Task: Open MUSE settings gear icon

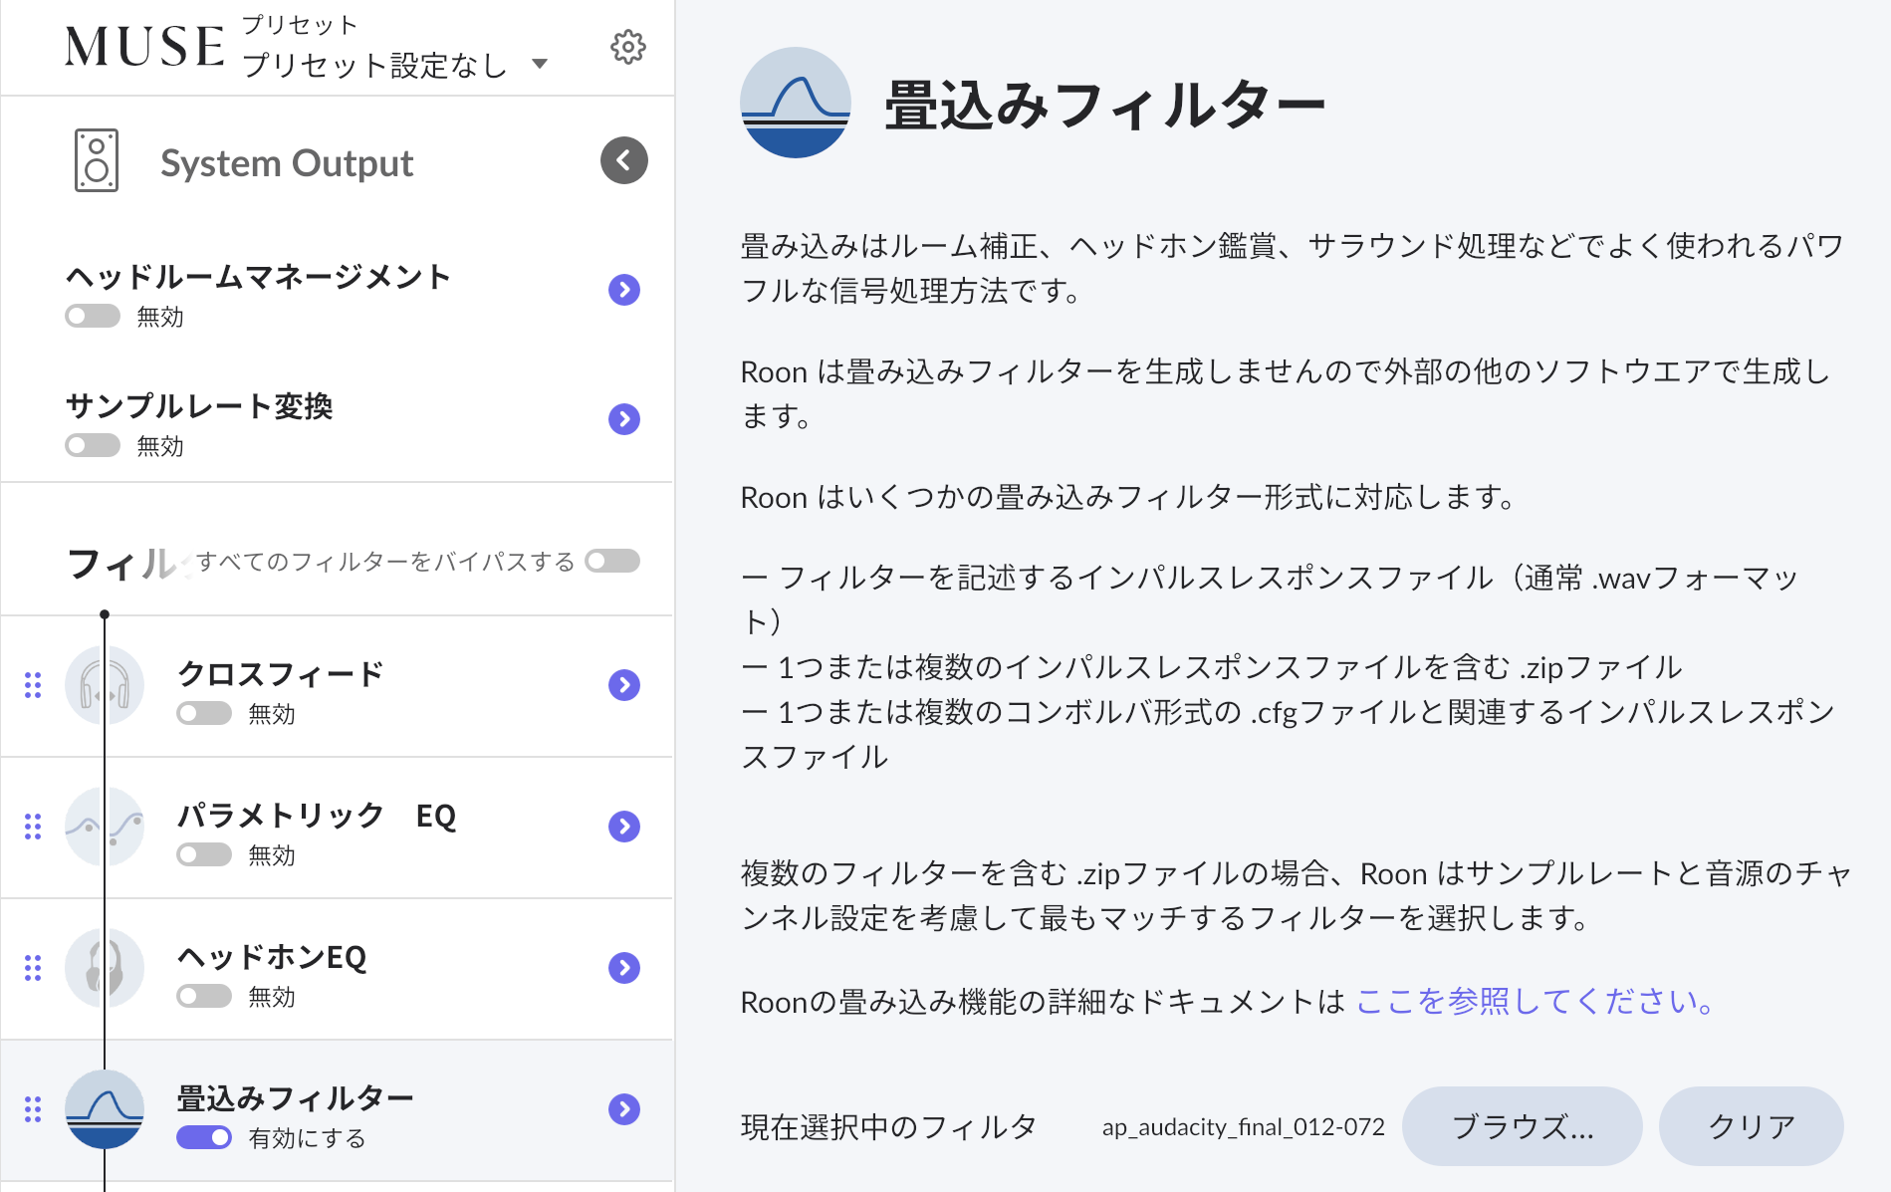Action: 627,47
